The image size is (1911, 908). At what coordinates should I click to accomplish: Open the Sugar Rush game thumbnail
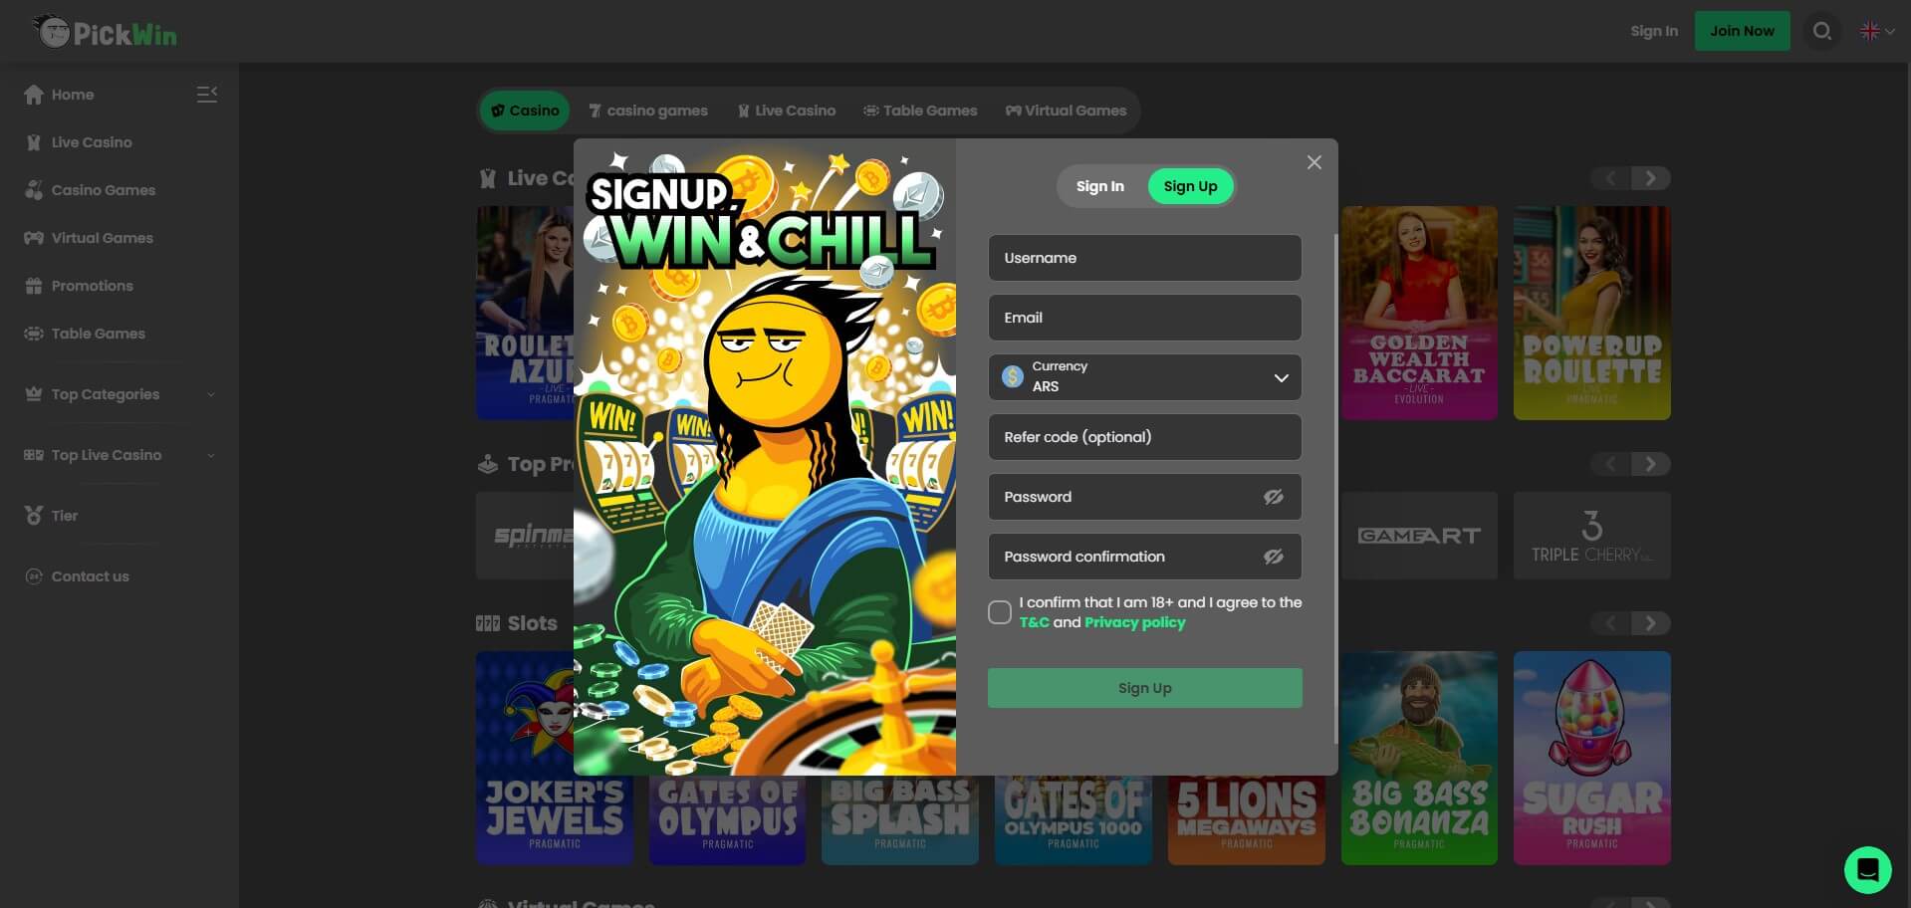point(1591,758)
